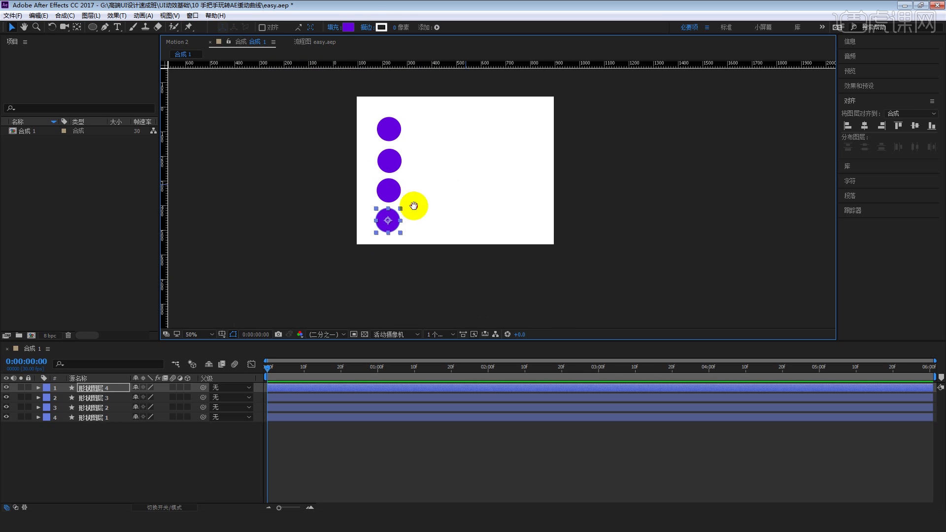Viewport: 946px width, 532px height.
Task: Enable the 对齐 snapping checkbox
Action: tap(262, 28)
